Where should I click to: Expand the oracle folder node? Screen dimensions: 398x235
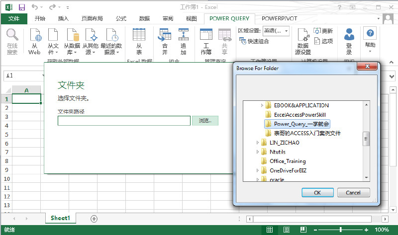click(258, 179)
